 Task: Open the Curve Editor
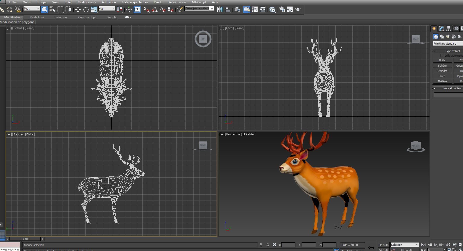click(x=255, y=10)
